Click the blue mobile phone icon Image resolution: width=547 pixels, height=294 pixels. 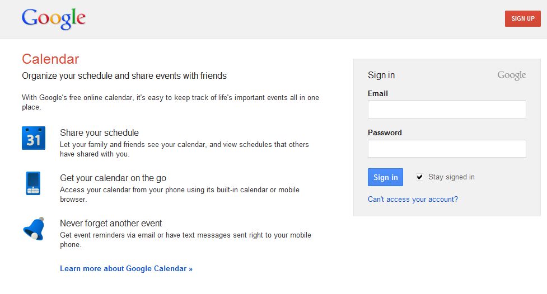click(x=33, y=183)
